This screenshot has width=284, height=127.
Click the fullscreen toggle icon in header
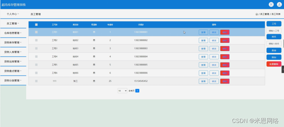pyautogui.click(x=271, y=4)
